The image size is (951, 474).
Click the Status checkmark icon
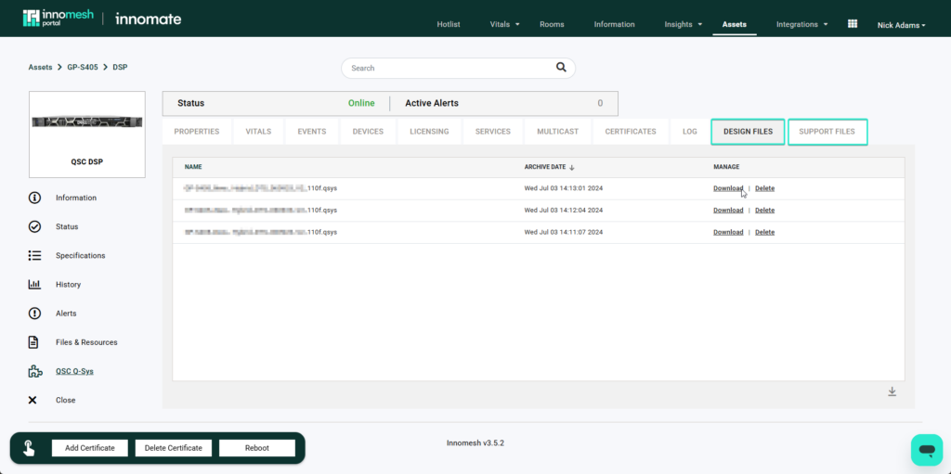tap(34, 226)
